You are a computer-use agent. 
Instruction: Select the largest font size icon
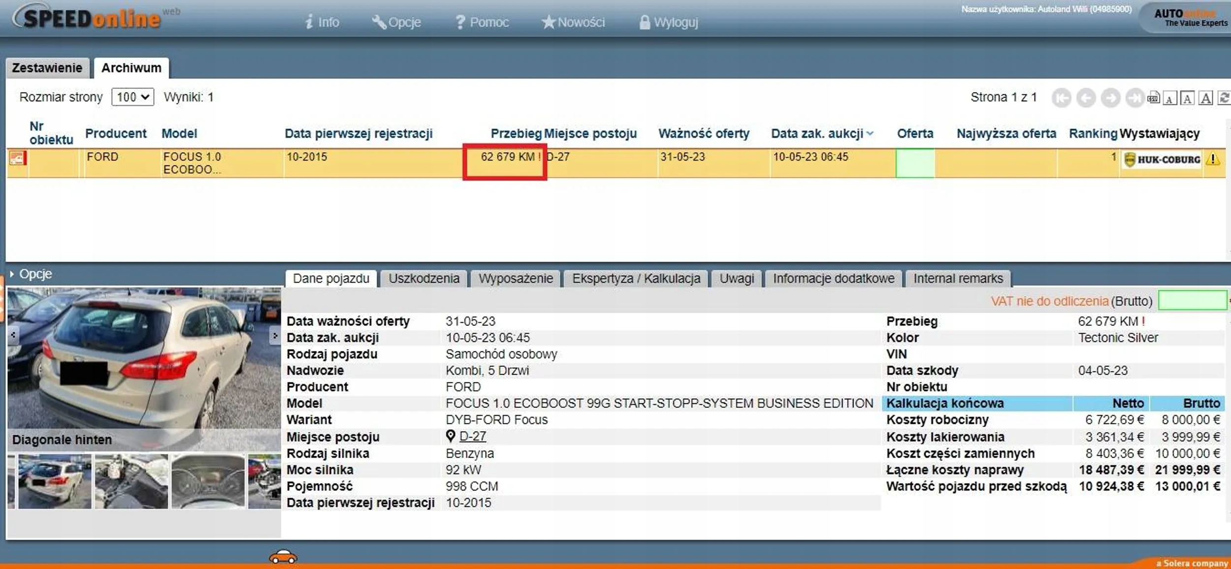[1205, 98]
